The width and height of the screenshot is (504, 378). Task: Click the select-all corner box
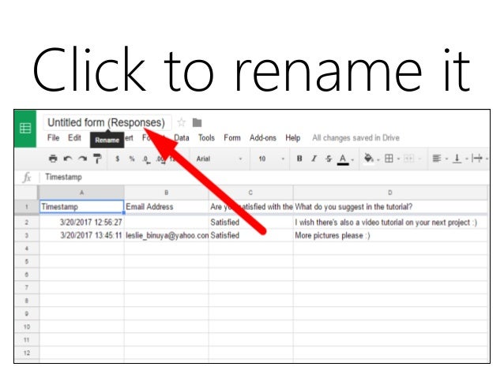click(x=27, y=193)
